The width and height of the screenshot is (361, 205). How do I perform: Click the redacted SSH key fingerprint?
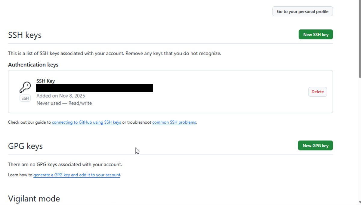(94, 88)
